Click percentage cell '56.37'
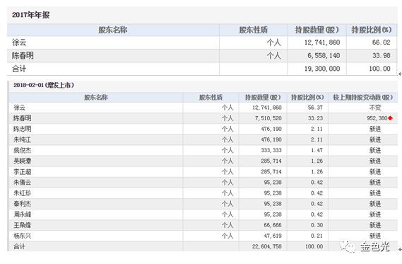The width and height of the screenshot is (402, 264). pos(315,108)
